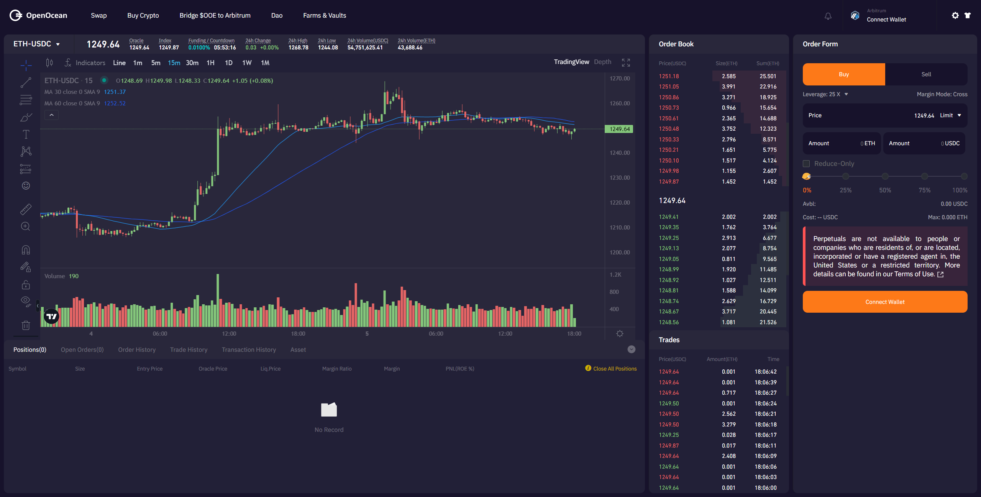Open the emoji icons tool
Image resolution: width=981 pixels, height=497 pixels.
pyautogui.click(x=26, y=186)
